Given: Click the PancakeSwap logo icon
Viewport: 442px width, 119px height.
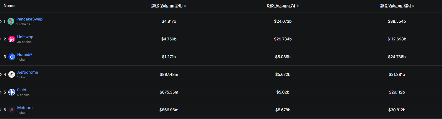Looking at the screenshot, I should tap(11, 21).
